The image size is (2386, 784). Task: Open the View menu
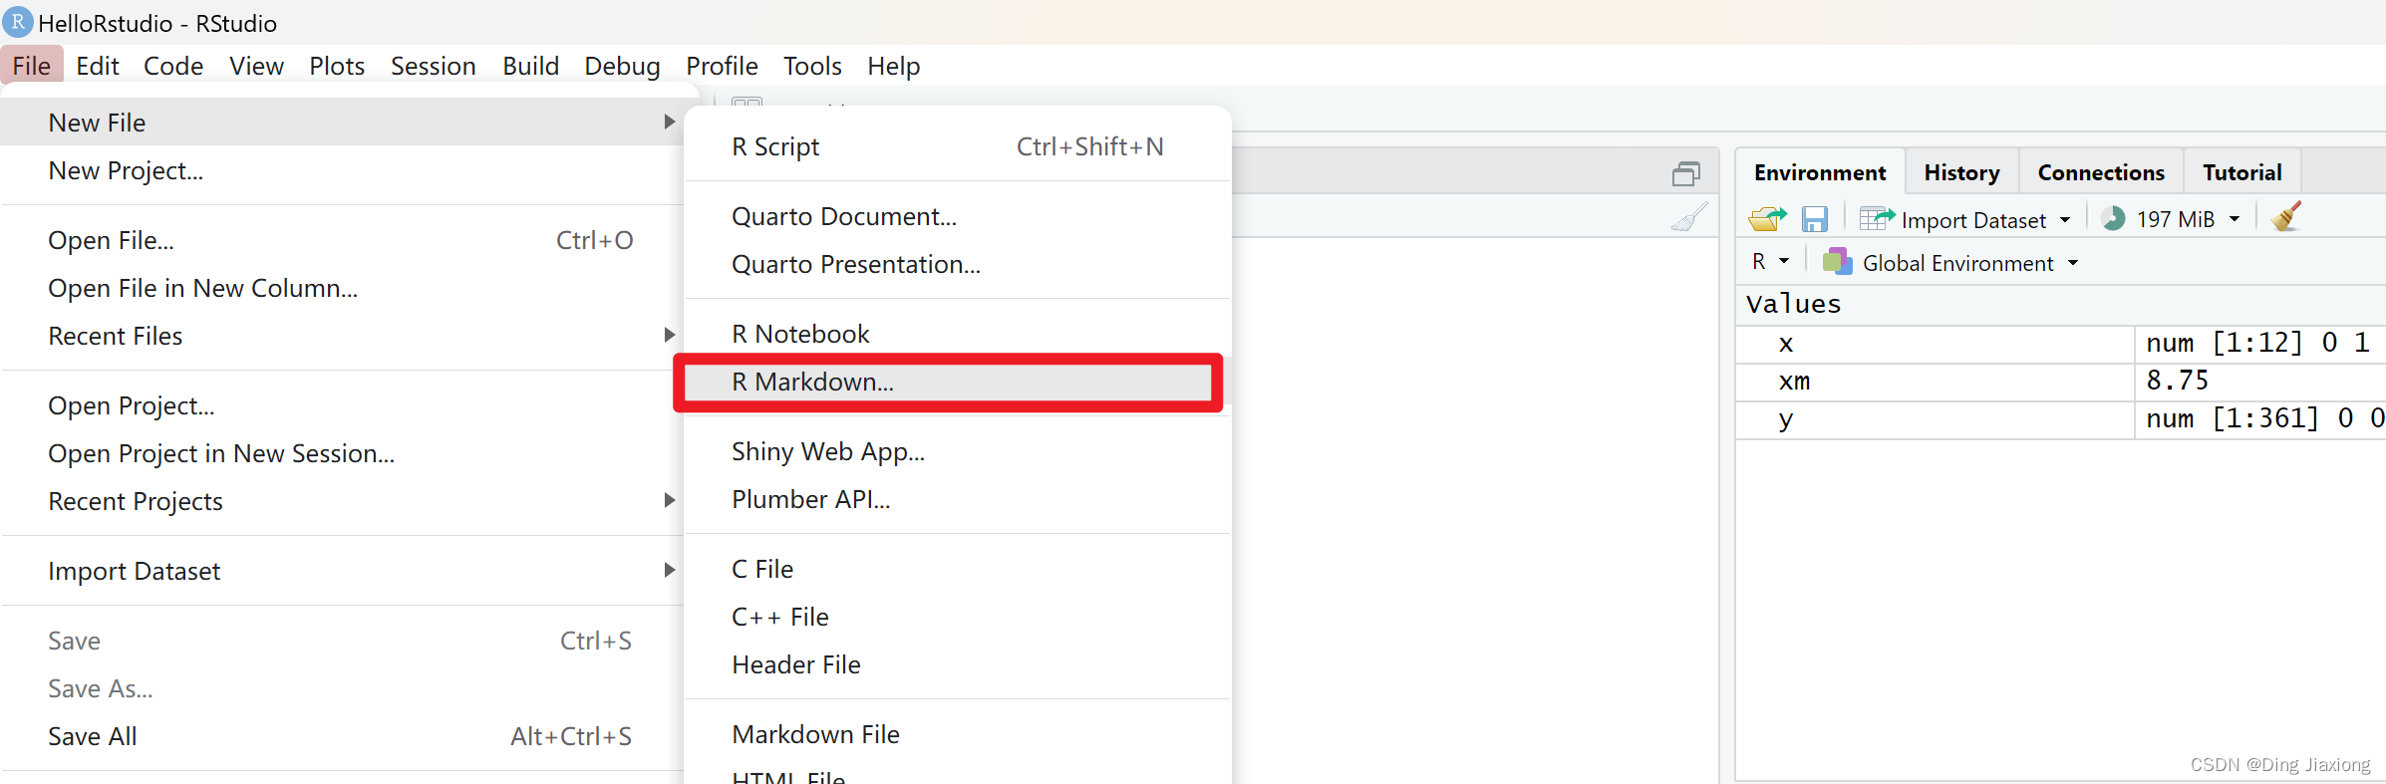(x=256, y=66)
